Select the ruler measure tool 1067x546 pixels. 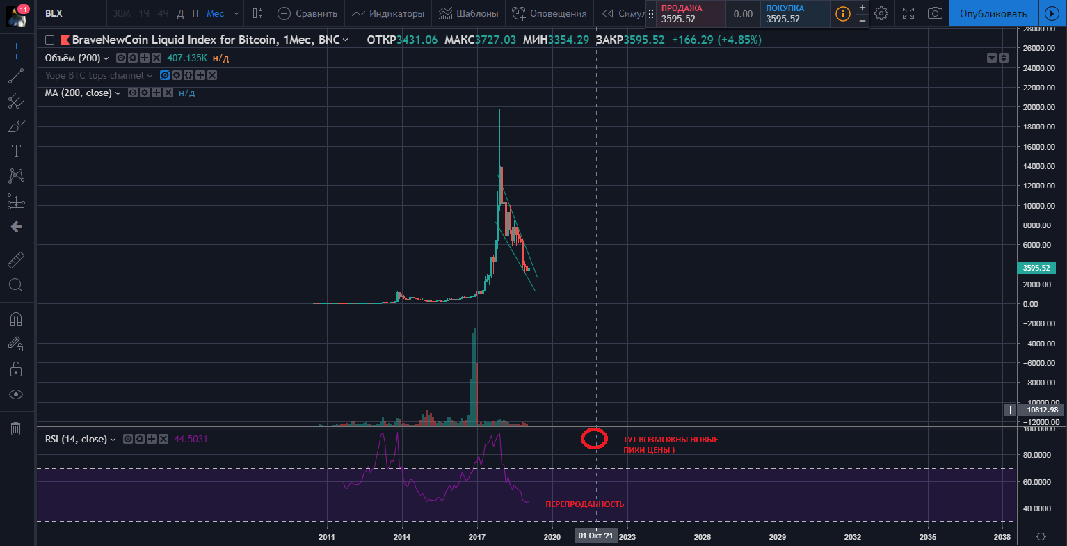click(16, 260)
